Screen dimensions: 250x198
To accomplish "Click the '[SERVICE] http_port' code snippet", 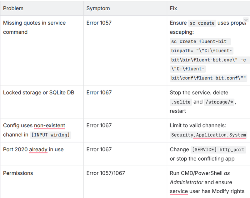I will tap(218, 150).
